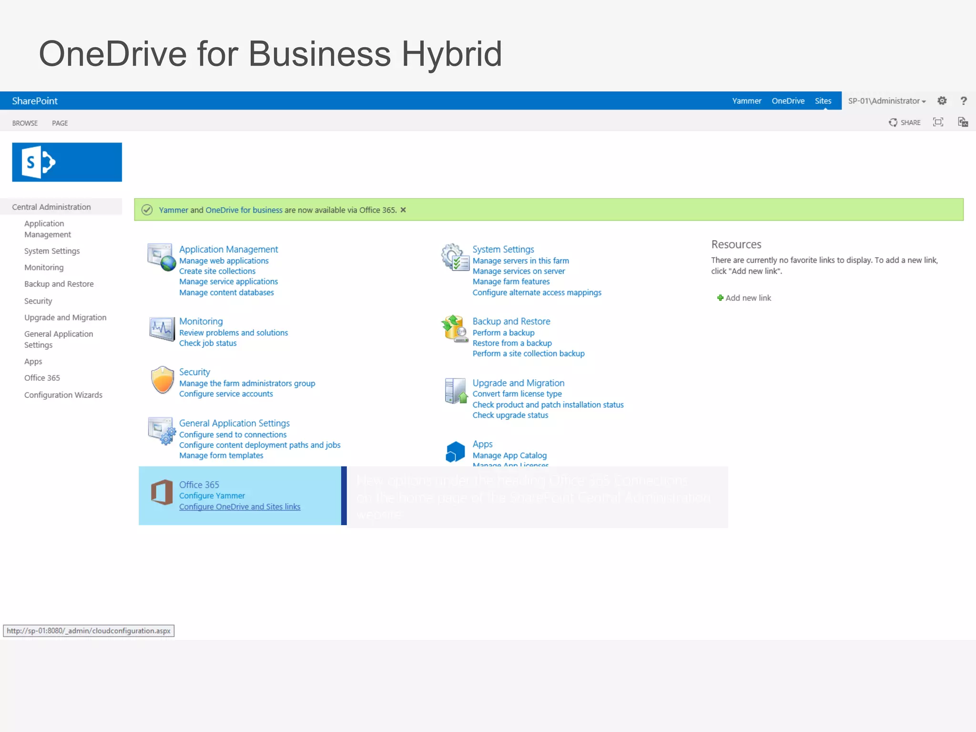Go to Yammer in top bar
Image resolution: width=976 pixels, height=732 pixels.
click(x=746, y=101)
